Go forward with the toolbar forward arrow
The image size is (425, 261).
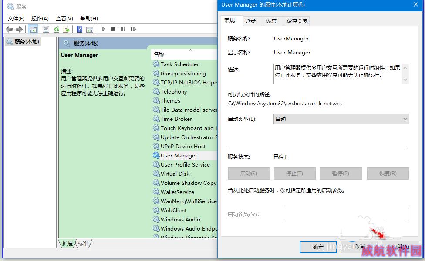(19, 29)
